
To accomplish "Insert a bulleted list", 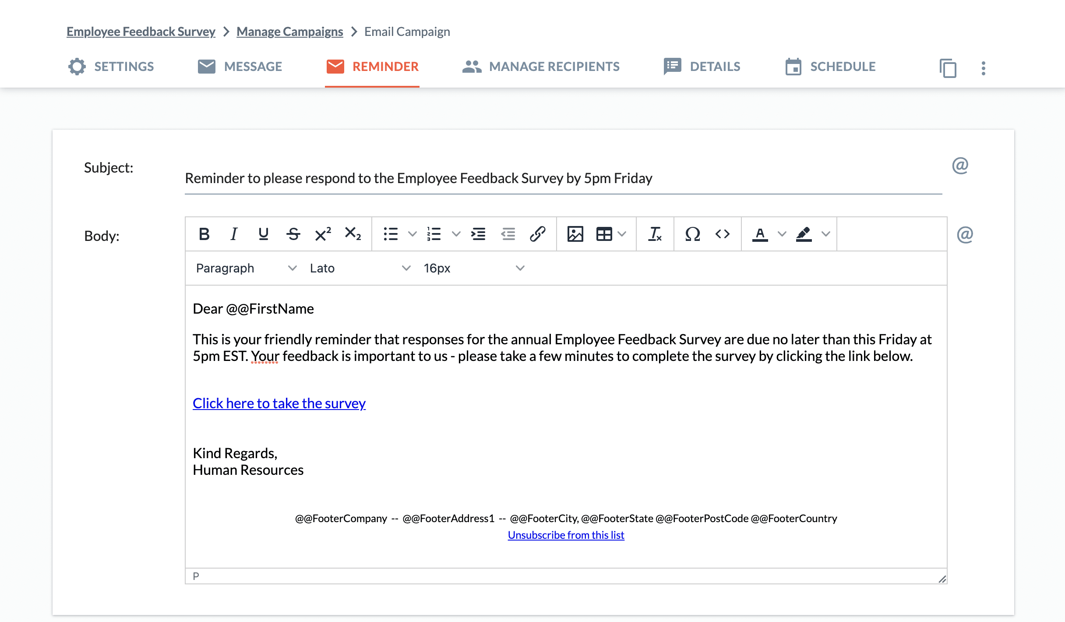I will click(390, 234).
